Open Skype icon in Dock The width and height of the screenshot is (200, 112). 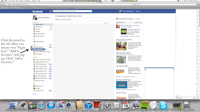(x=163, y=105)
